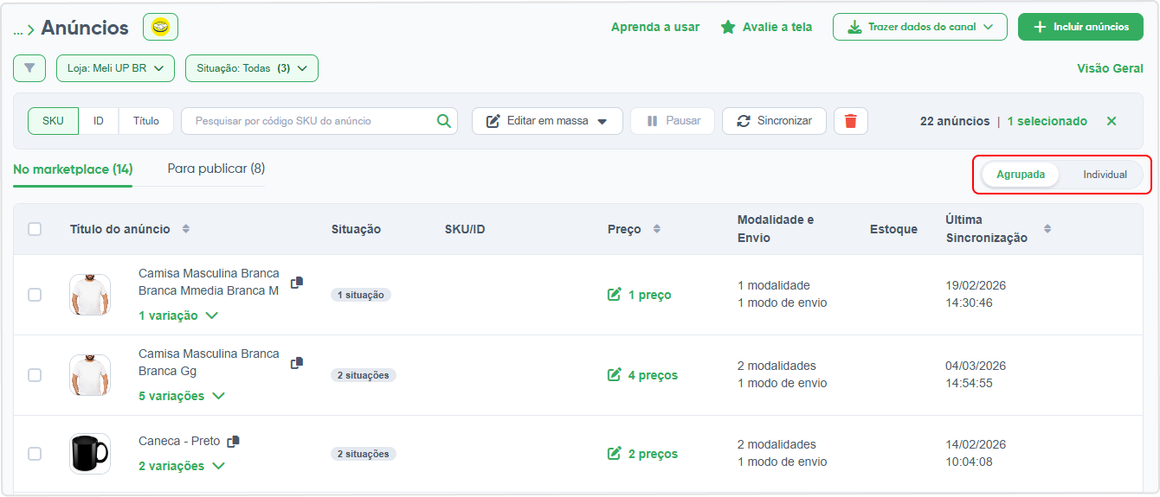Expand 5 variações of Camisa Gg
This screenshot has width=1160, height=497.
(x=182, y=396)
